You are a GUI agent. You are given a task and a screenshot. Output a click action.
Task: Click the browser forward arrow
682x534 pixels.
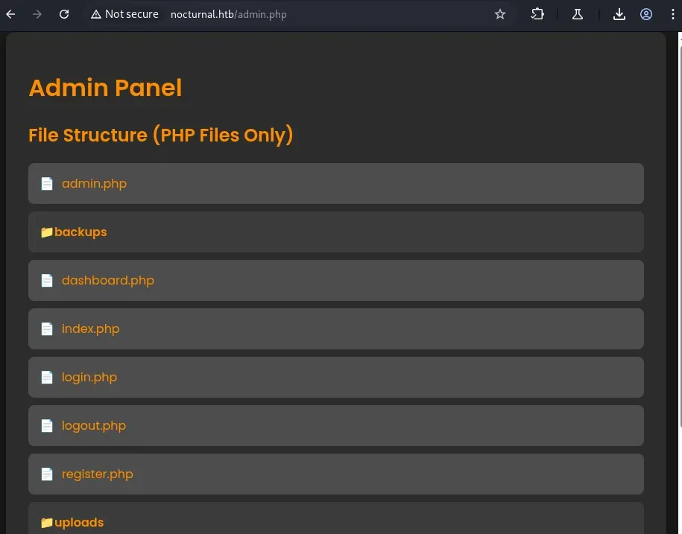point(37,14)
